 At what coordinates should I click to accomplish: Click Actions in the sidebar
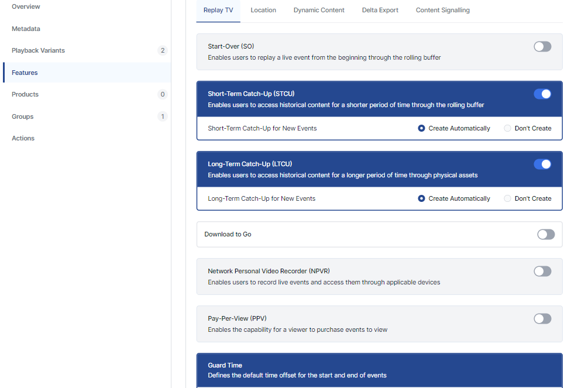23,138
